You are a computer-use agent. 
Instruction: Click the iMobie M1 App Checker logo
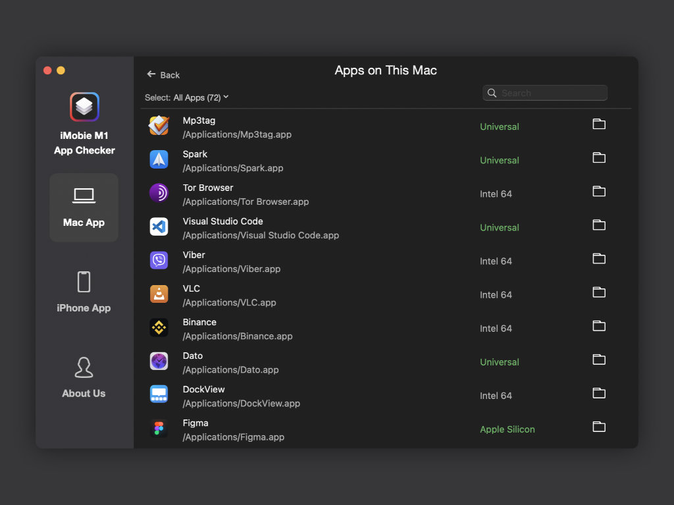click(x=84, y=107)
